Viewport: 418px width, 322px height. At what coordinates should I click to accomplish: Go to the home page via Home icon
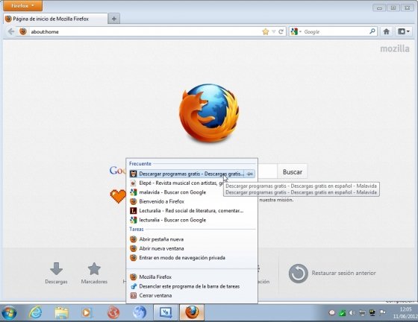click(x=387, y=31)
